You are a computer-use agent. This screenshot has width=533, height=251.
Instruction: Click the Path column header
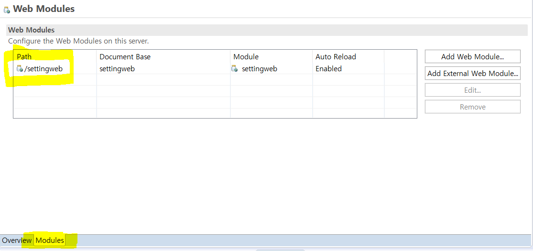click(55, 57)
